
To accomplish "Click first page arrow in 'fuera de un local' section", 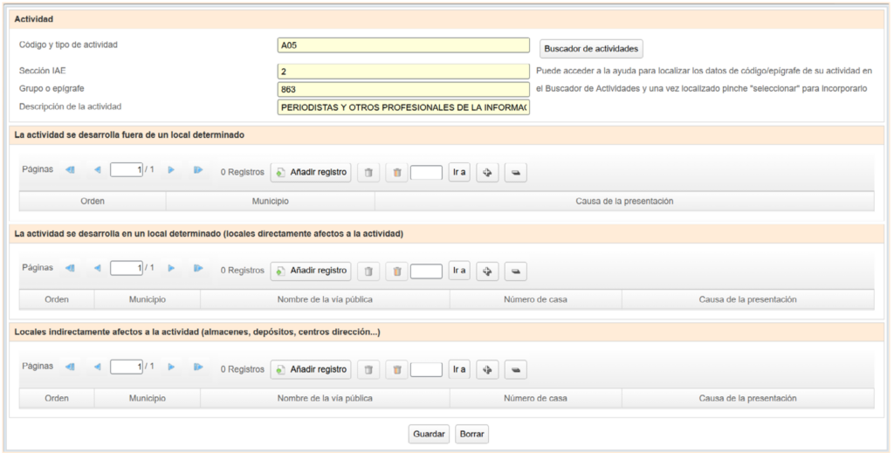I will pos(70,171).
